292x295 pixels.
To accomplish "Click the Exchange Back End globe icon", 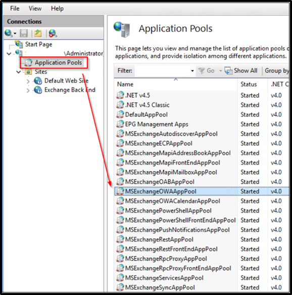I will pyautogui.click(x=38, y=90).
